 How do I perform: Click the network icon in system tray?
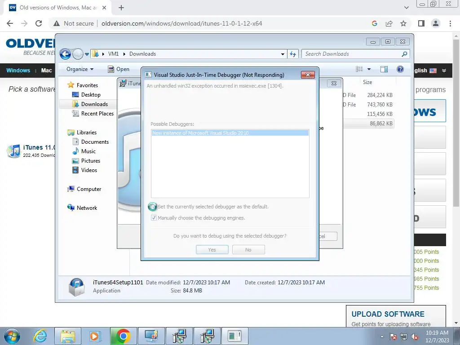(404, 337)
